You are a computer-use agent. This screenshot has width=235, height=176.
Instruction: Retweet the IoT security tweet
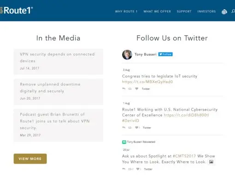pyautogui.click(x=130, y=89)
